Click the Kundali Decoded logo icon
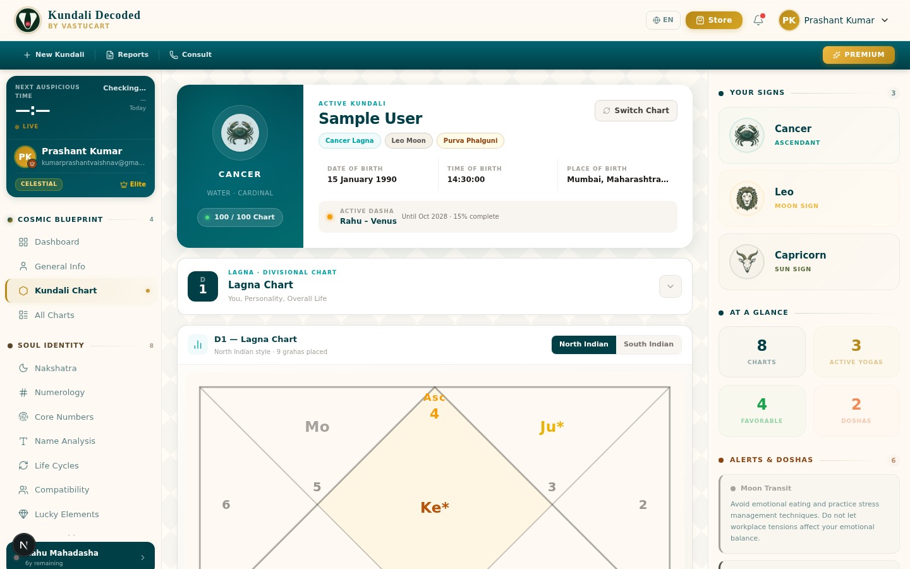Image resolution: width=910 pixels, height=569 pixels. [x=28, y=20]
